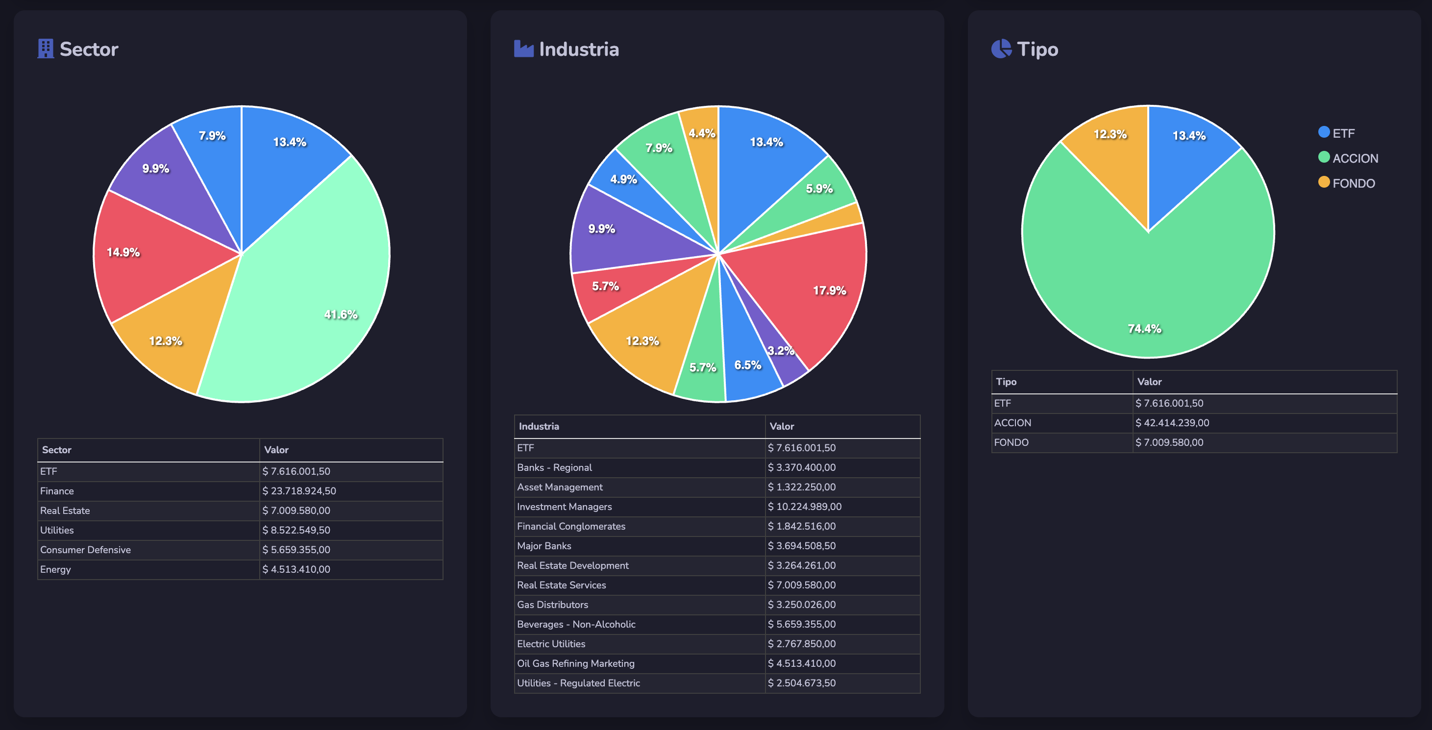1432x730 pixels.
Task: Select the Real Estate Services row
Action: 561,585
